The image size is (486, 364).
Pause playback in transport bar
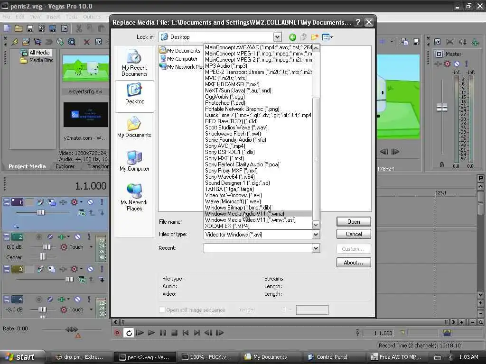pos(163,333)
